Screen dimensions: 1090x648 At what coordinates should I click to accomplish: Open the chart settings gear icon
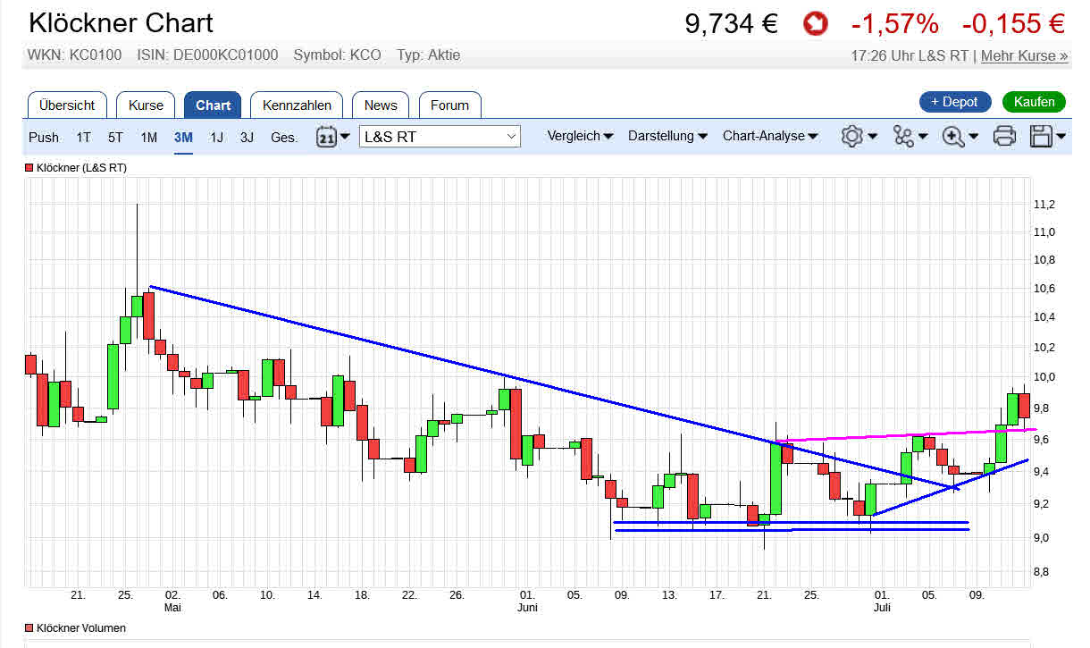(851, 137)
